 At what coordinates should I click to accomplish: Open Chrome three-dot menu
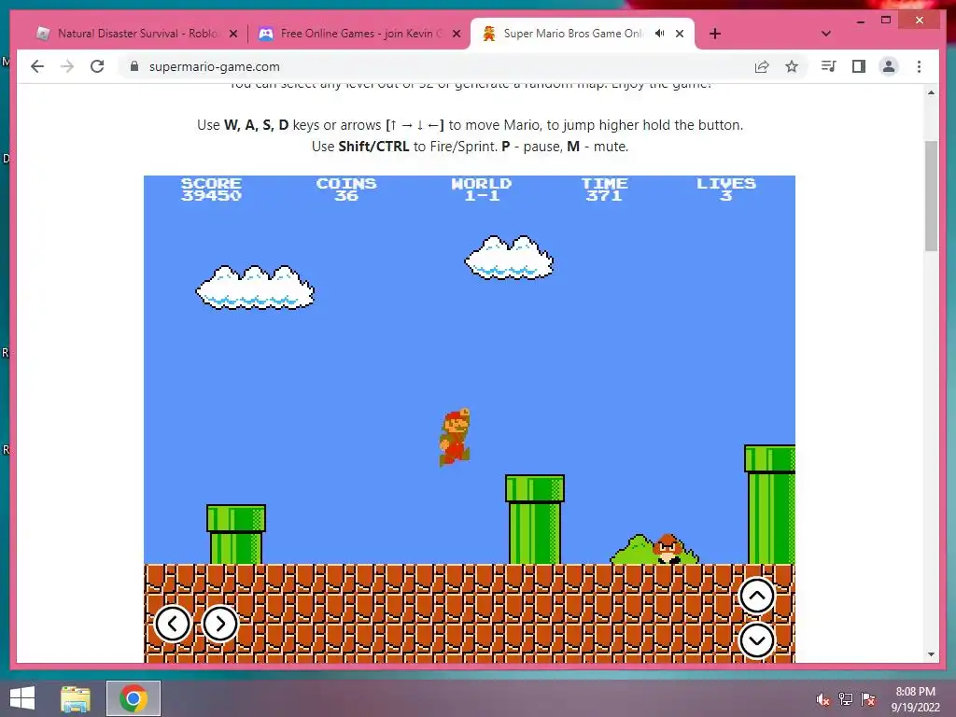(919, 66)
